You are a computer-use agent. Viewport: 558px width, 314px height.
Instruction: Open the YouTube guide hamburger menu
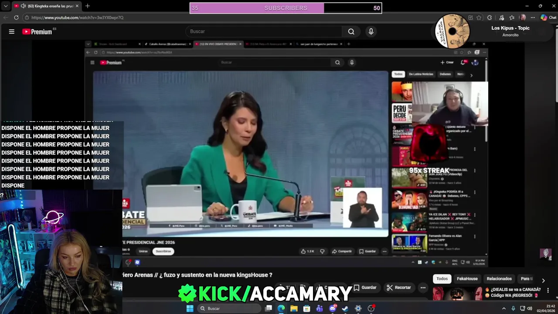point(12,31)
